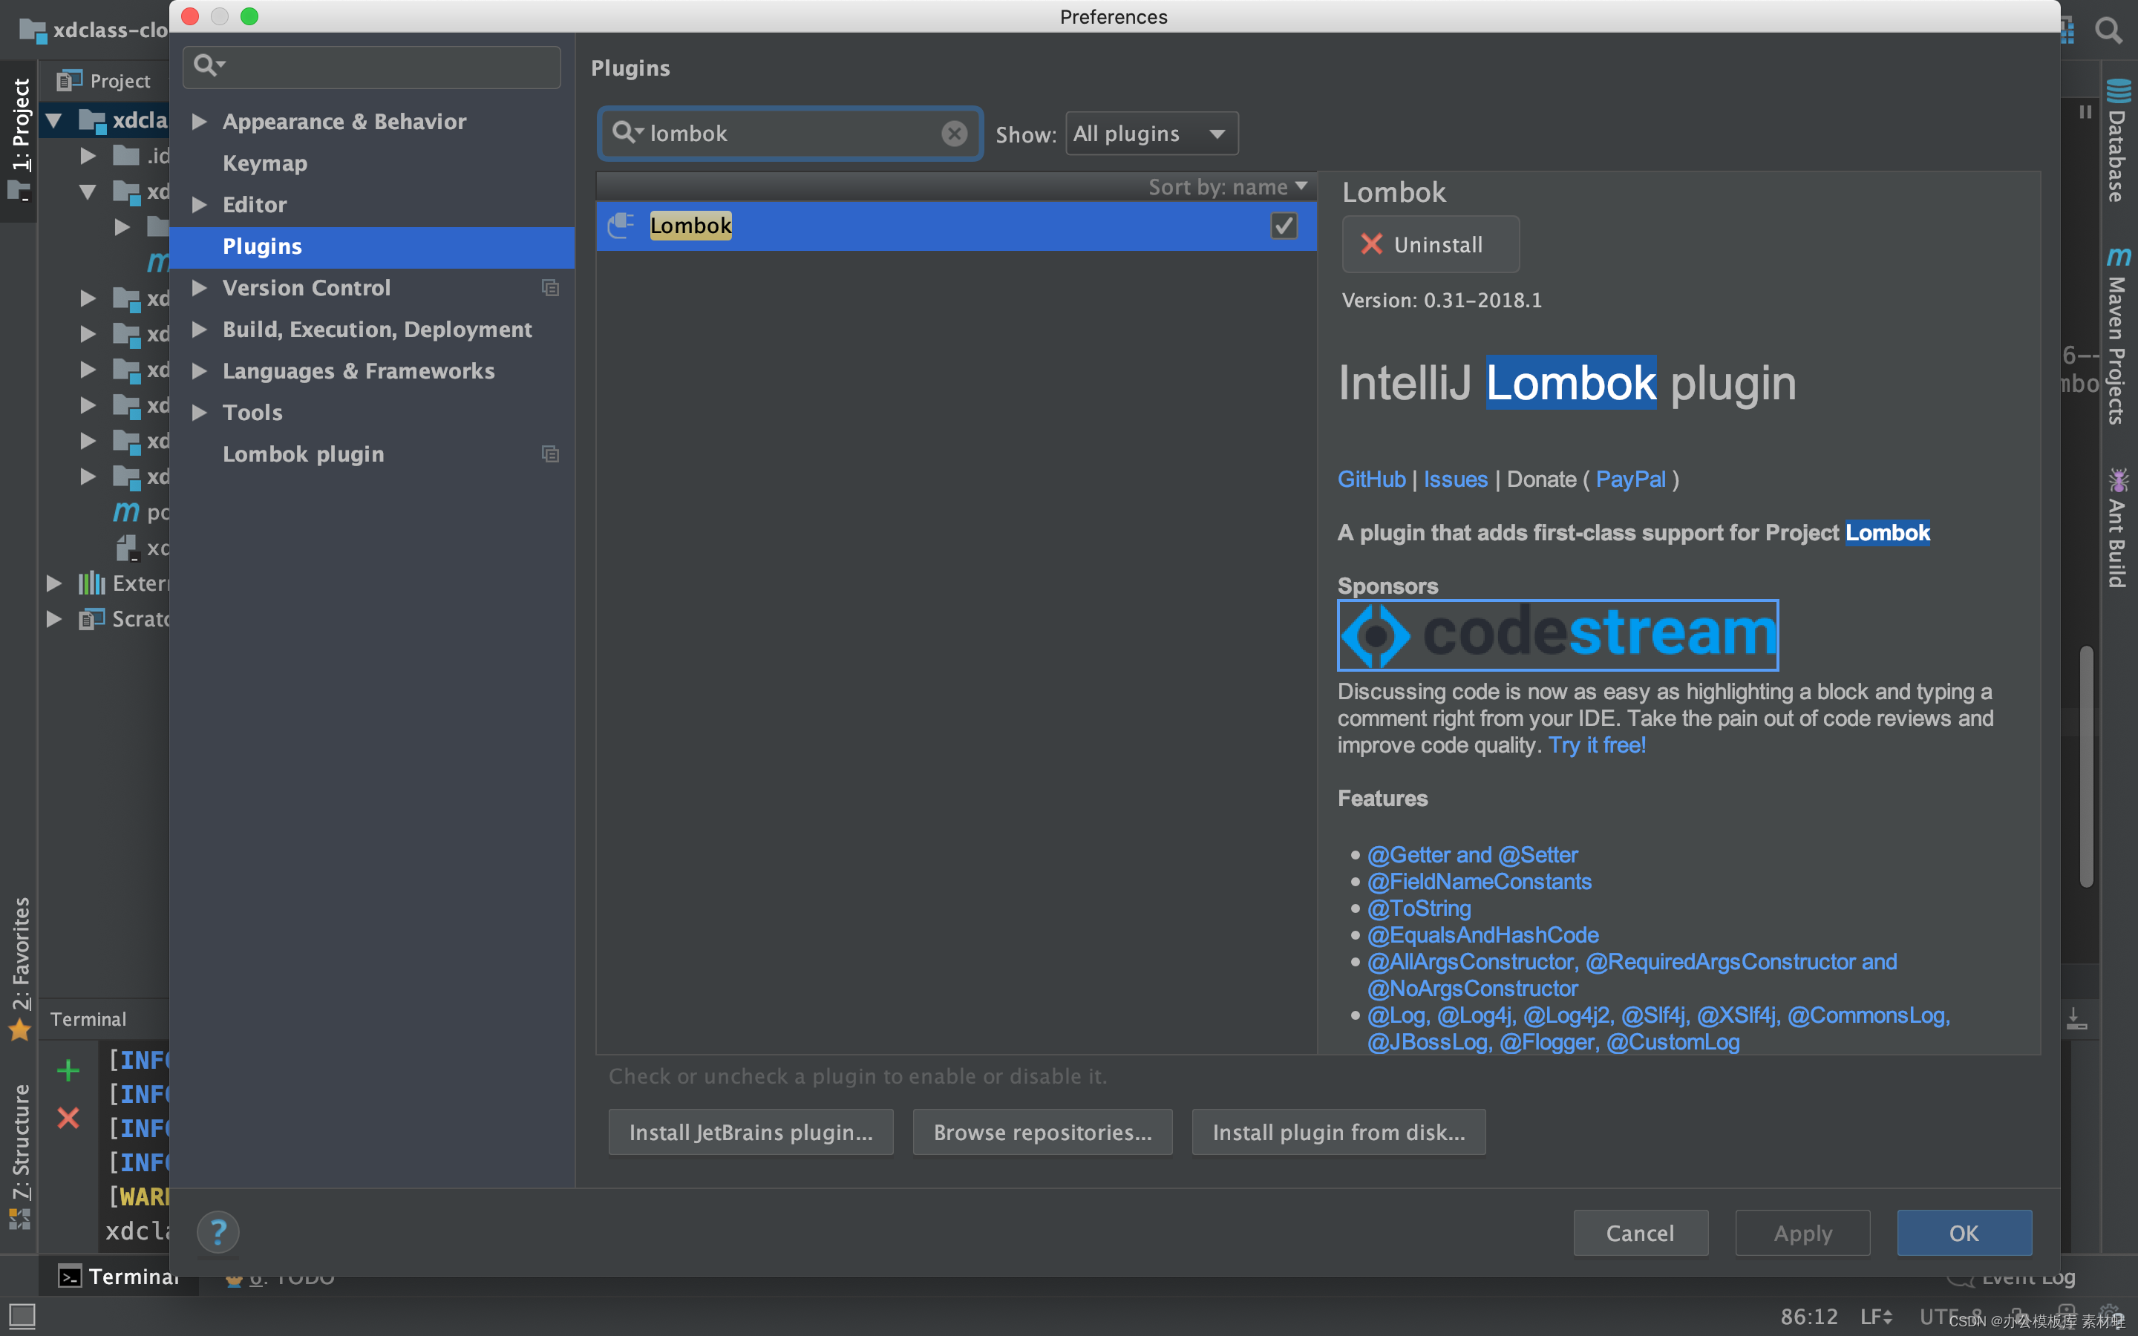
Task: Click the Try it free! link
Action: coord(1598,745)
